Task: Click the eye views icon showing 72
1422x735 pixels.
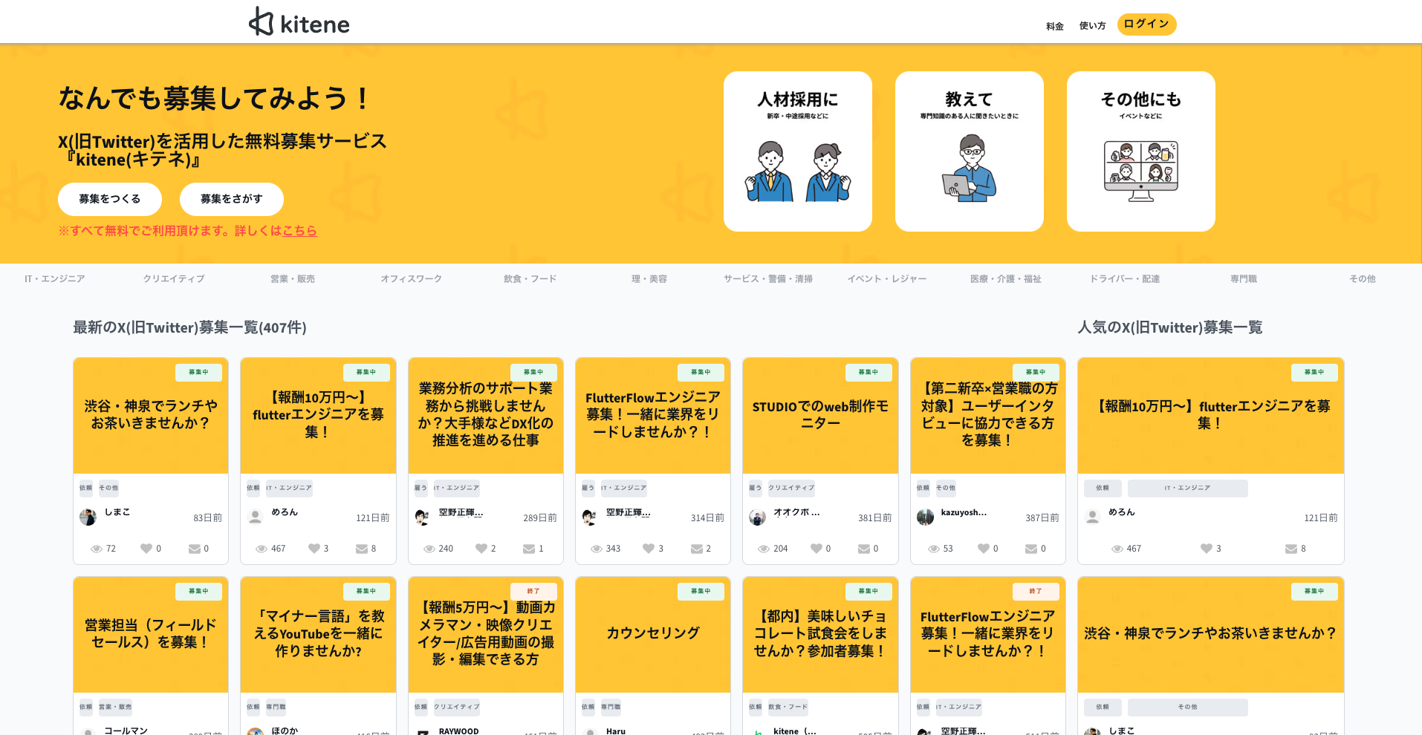Action: pyautogui.click(x=97, y=549)
